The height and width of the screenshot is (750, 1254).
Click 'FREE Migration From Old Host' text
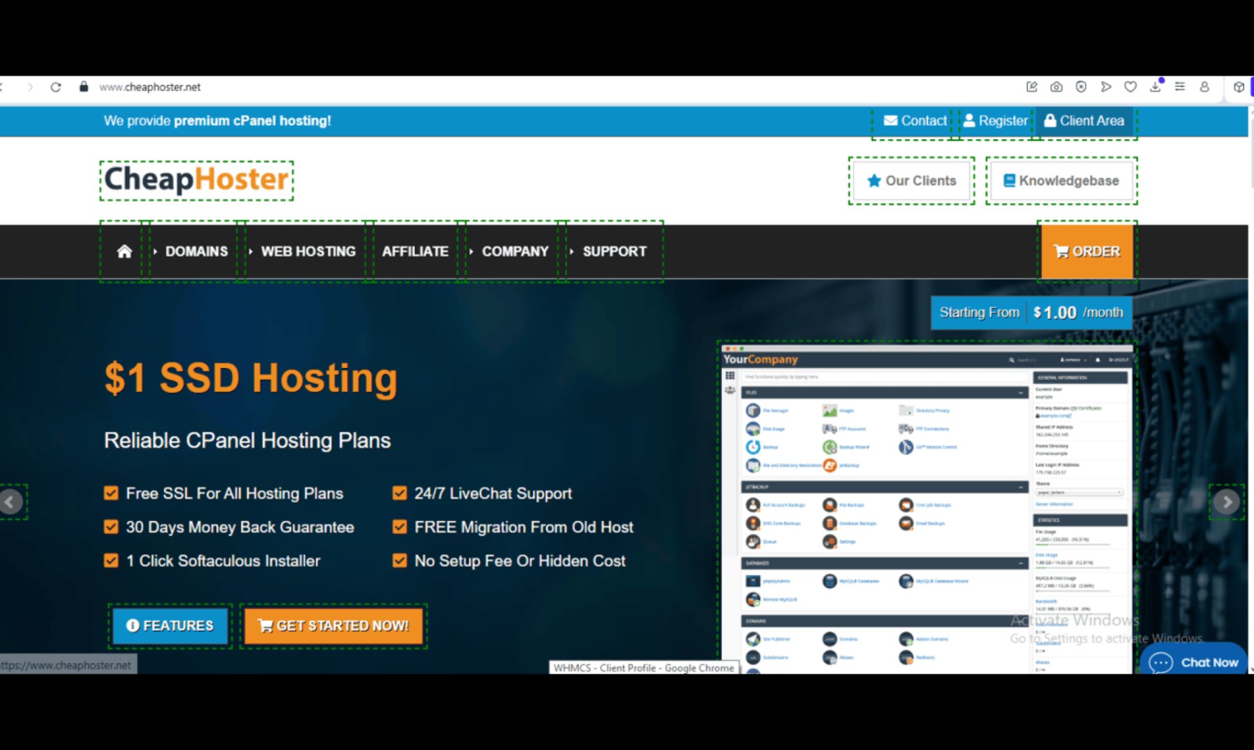point(524,527)
